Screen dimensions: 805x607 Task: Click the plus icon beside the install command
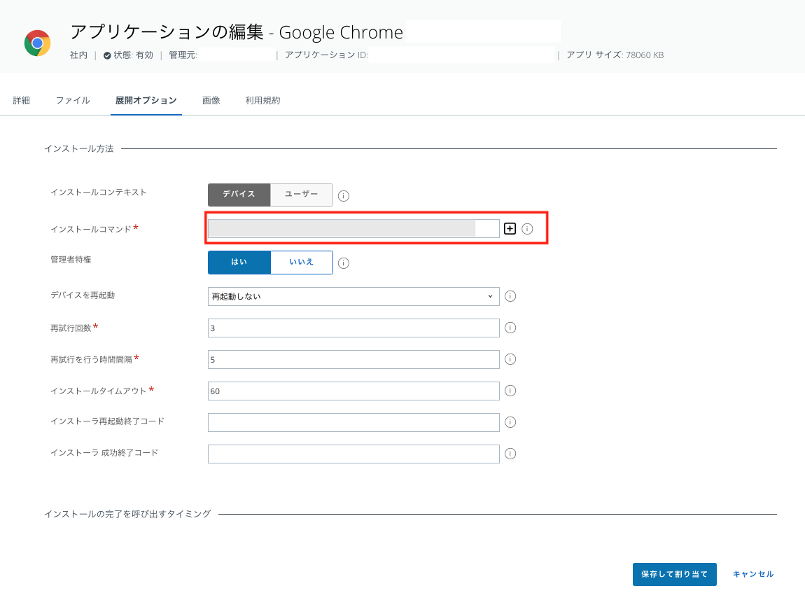(x=510, y=228)
